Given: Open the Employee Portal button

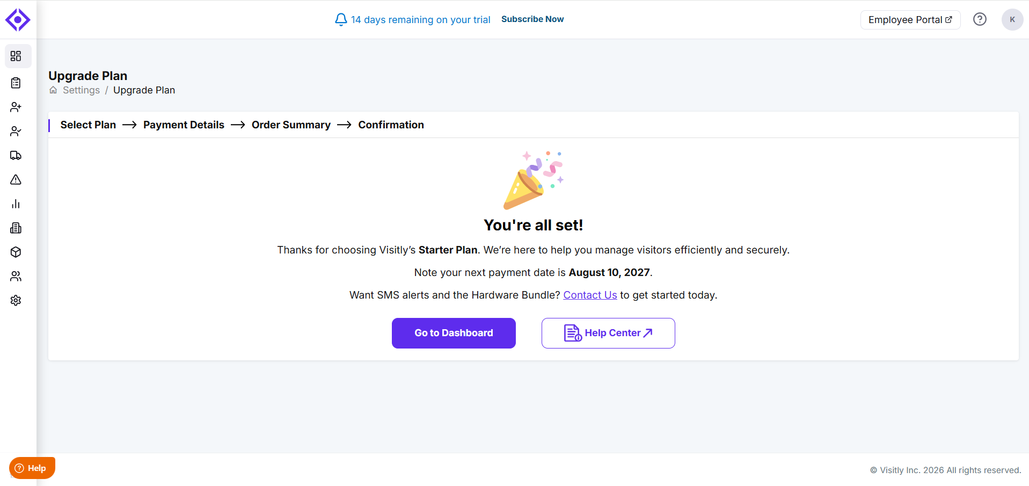Looking at the screenshot, I should tap(910, 20).
